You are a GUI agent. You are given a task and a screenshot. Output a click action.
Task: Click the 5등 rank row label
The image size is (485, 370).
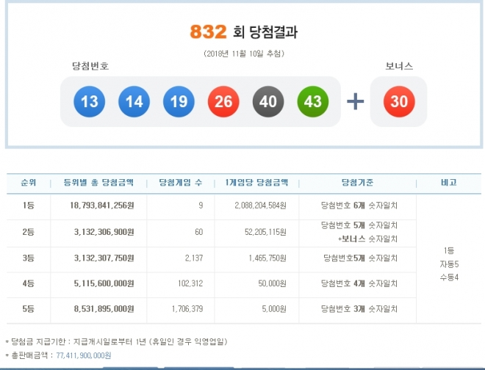(28, 310)
